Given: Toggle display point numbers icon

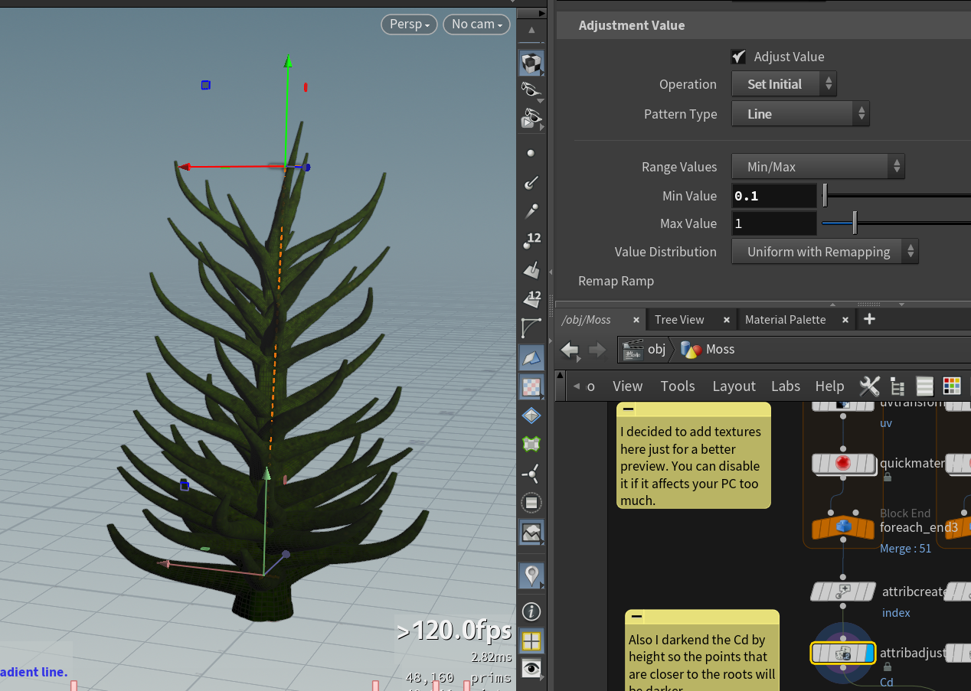Looking at the screenshot, I should tap(531, 241).
